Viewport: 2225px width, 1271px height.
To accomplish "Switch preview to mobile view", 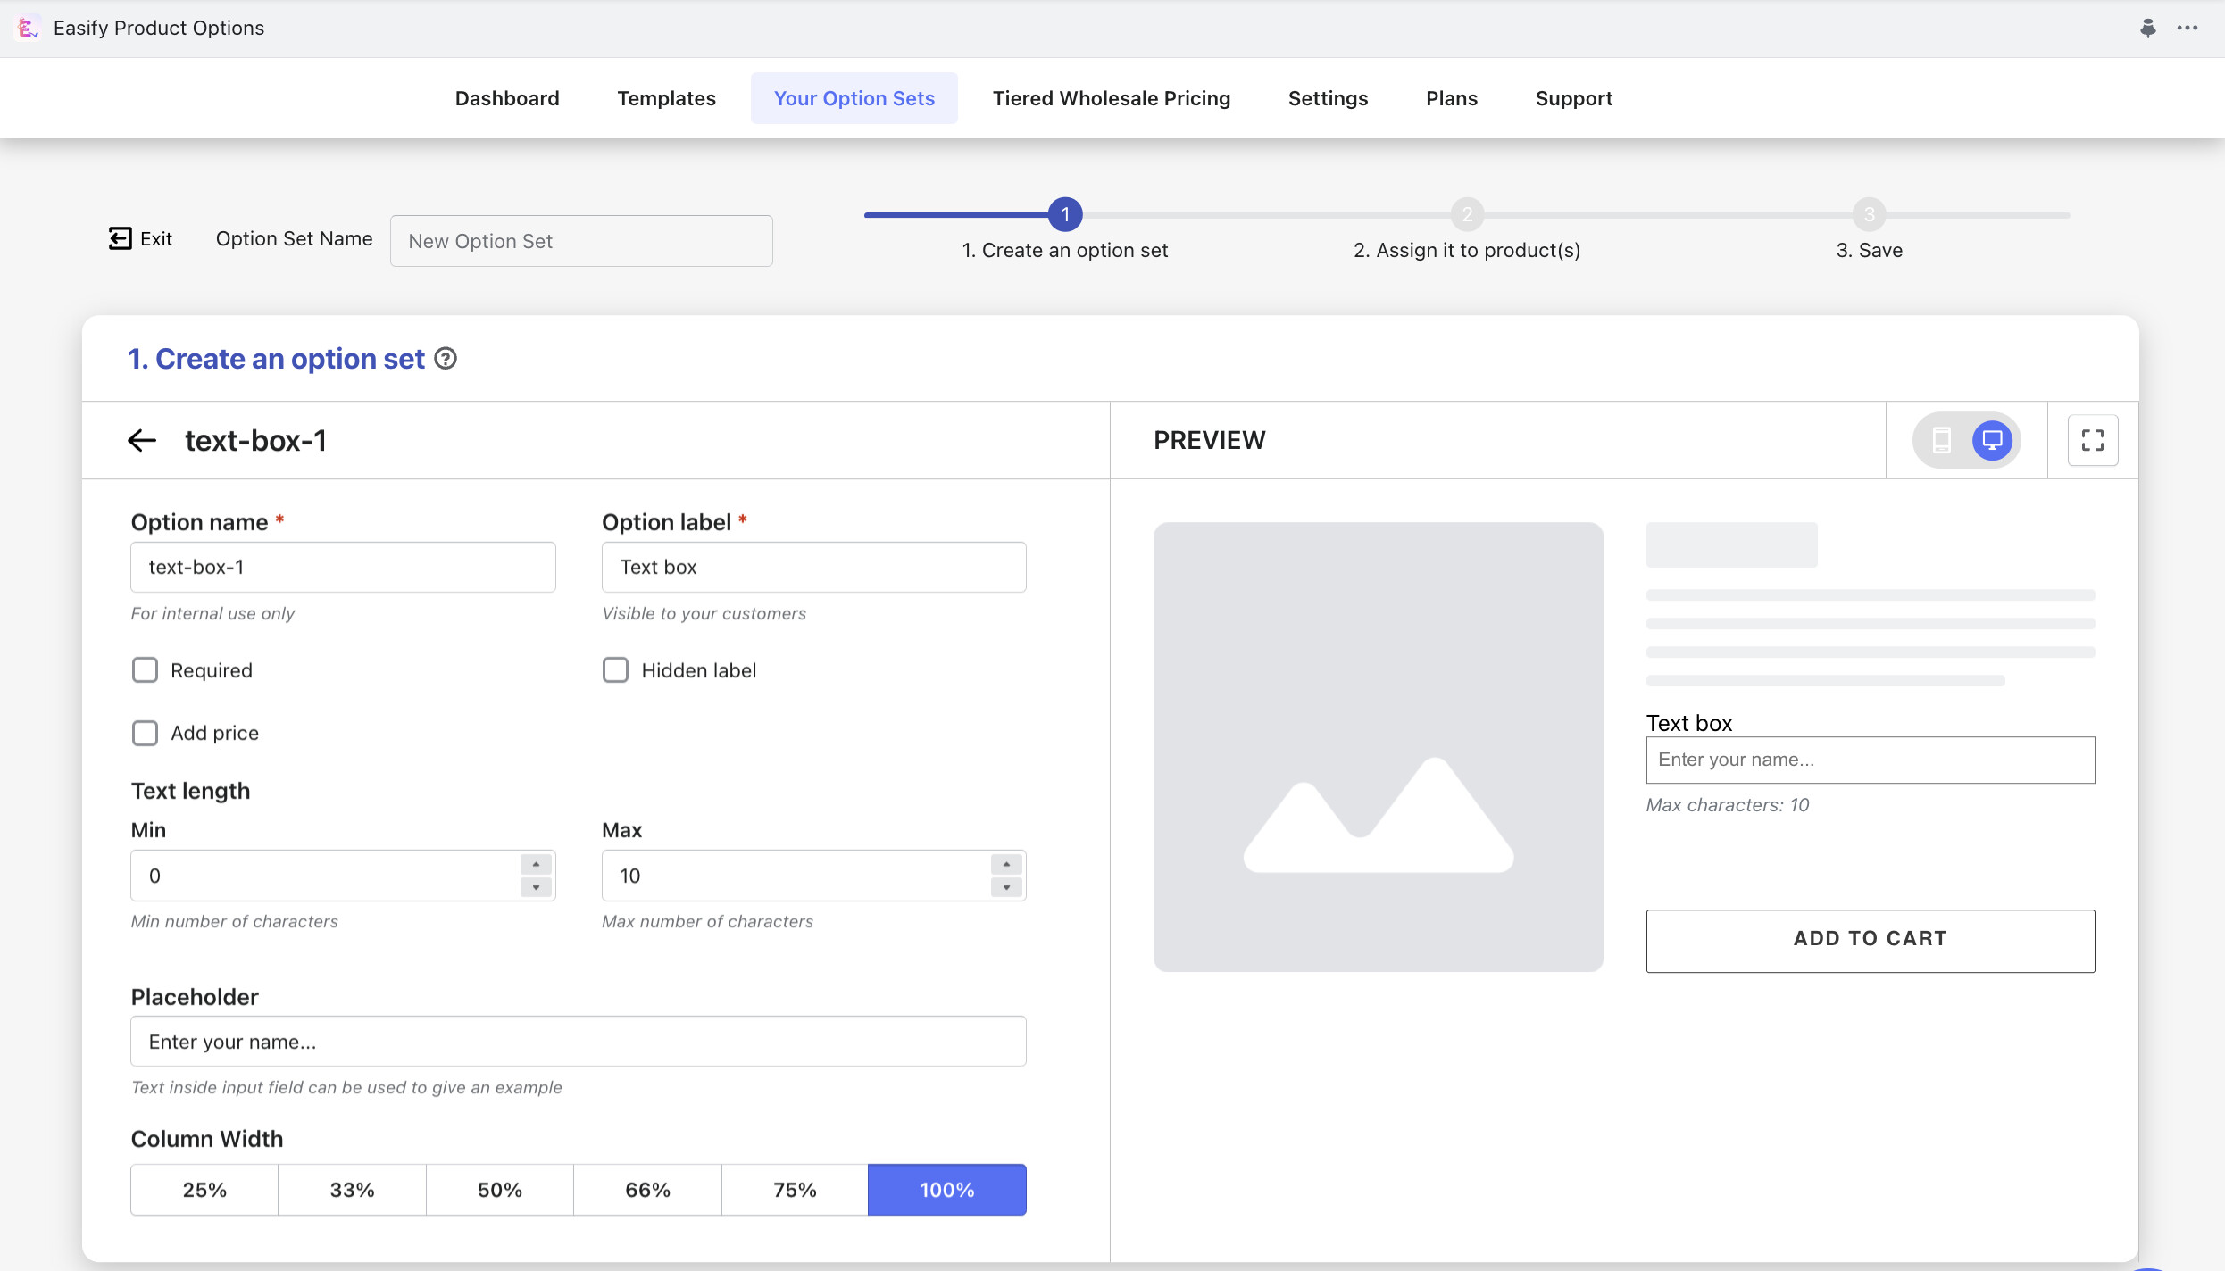I will [1941, 440].
